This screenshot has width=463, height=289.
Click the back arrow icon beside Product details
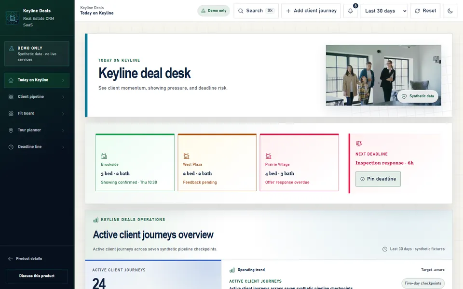[x=10, y=259]
